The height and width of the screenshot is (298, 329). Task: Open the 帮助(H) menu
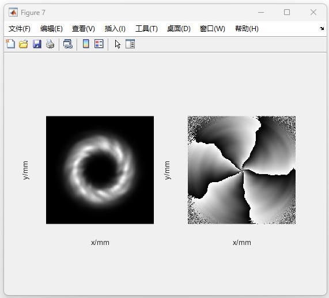point(247,29)
